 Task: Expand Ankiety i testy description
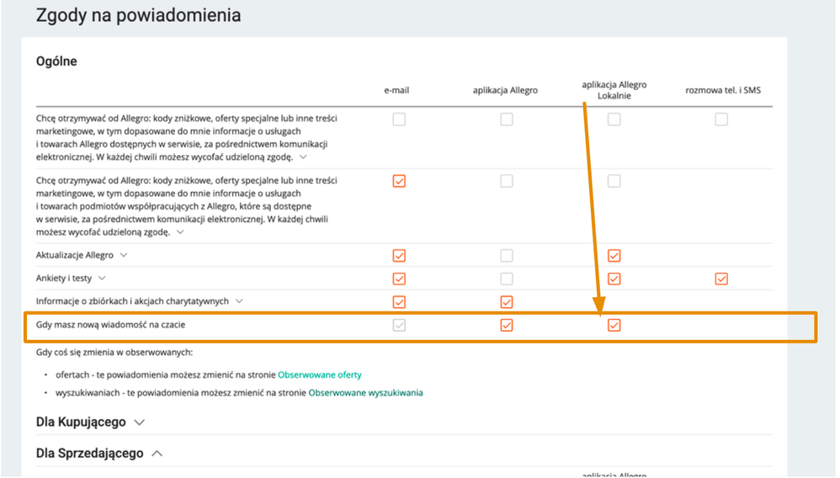pyautogui.click(x=102, y=278)
